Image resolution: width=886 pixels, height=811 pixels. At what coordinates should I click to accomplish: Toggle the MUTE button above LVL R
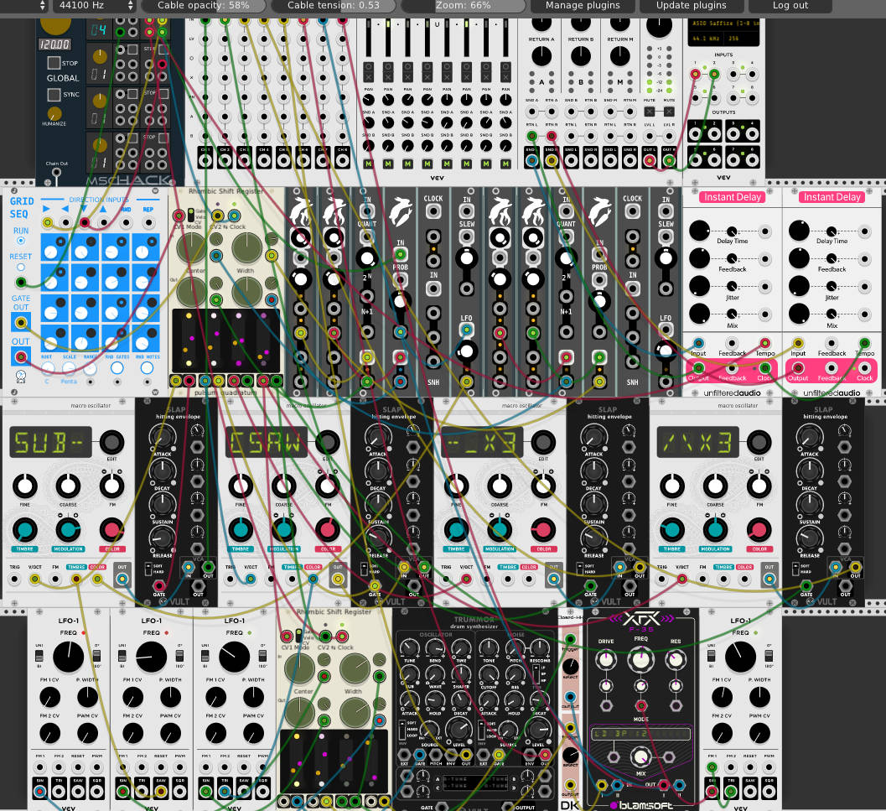pos(669,112)
